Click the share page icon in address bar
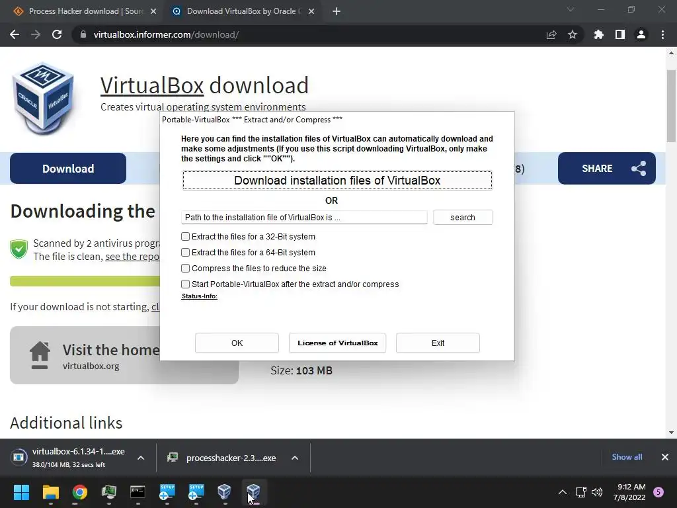677x508 pixels. click(x=551, y=34)
